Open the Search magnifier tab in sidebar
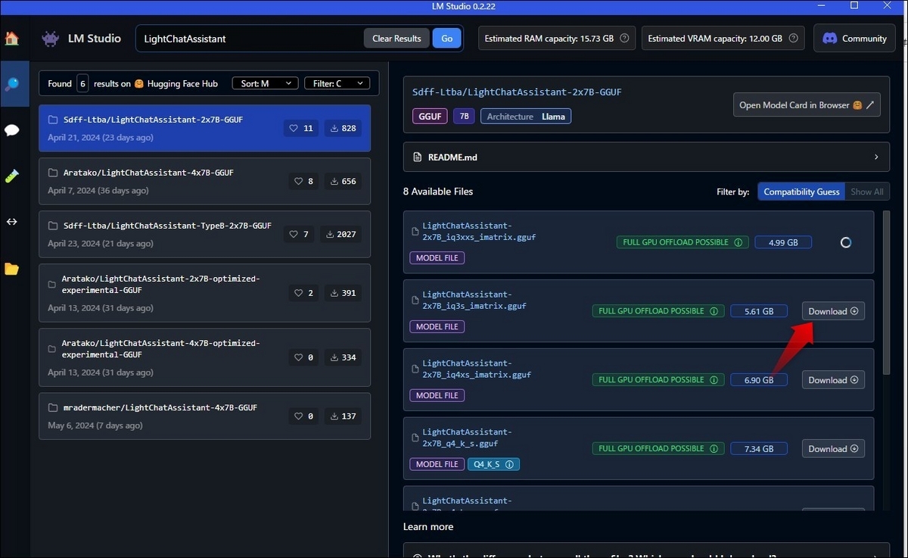Screen dimensions: 908x558 tap(11, 84)
